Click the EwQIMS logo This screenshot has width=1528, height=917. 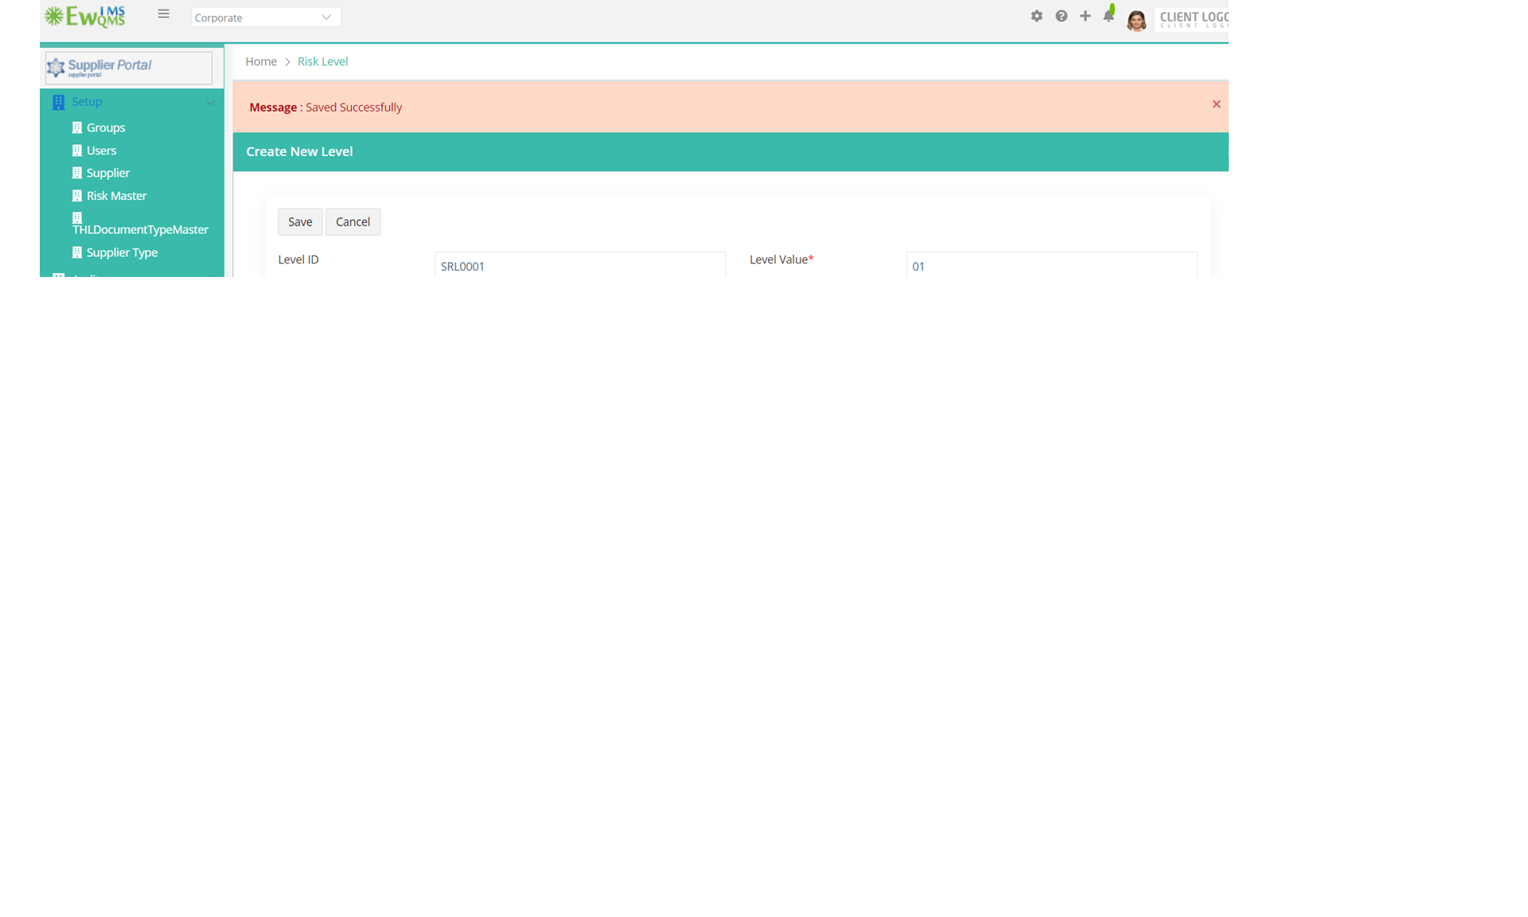(85, 17)
